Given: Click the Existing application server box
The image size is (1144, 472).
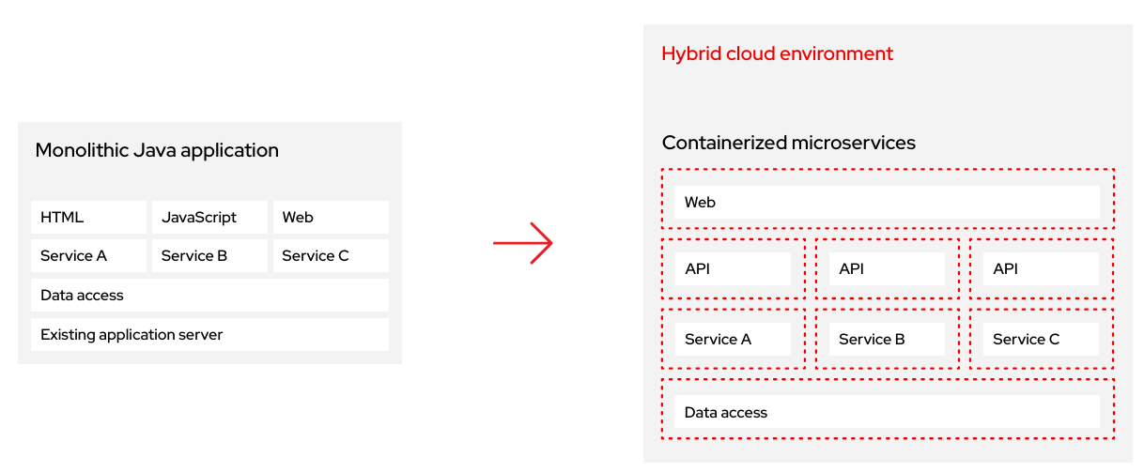Looking at the screenshot, I should (209, 334).
